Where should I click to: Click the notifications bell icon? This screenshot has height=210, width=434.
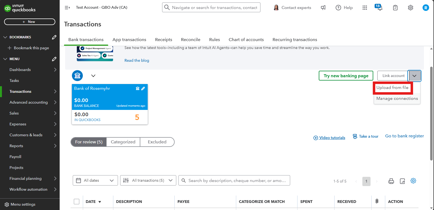[x=379, y=8]
